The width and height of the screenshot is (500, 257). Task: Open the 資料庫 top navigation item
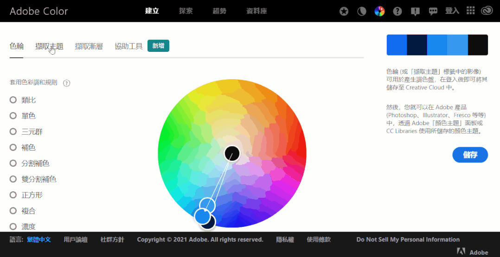pyautogui.click(x=256, y=11)
